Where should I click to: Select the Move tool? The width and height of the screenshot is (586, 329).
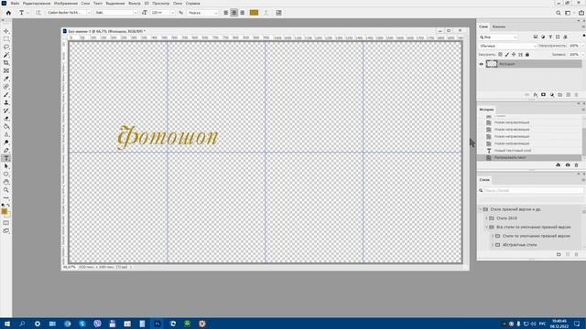pyautogui.click(x=6, y=31)
